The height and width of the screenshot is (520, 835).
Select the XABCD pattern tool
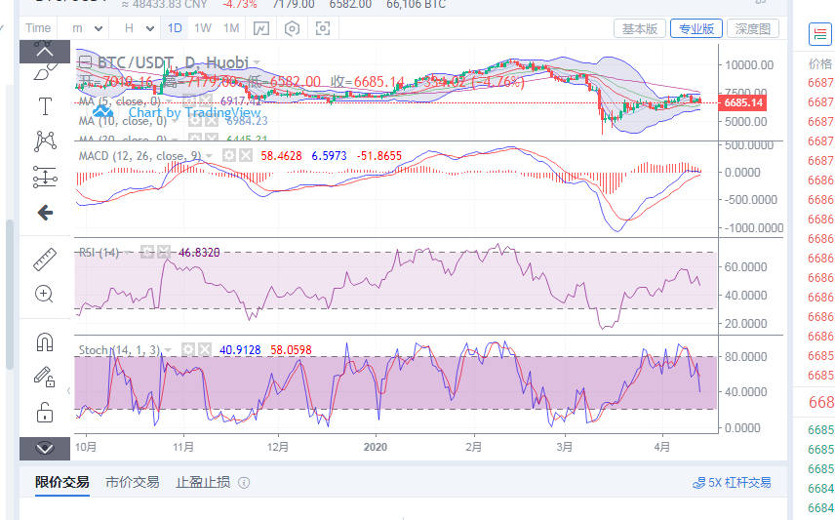45,141
